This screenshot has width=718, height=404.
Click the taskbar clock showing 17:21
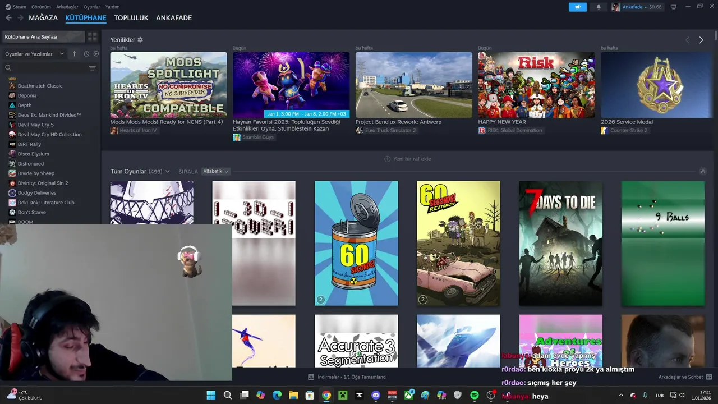click(x=702, y=395)
